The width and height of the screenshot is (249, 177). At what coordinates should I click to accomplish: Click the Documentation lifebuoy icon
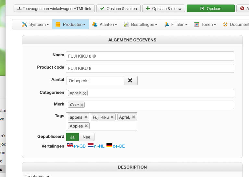225,24
